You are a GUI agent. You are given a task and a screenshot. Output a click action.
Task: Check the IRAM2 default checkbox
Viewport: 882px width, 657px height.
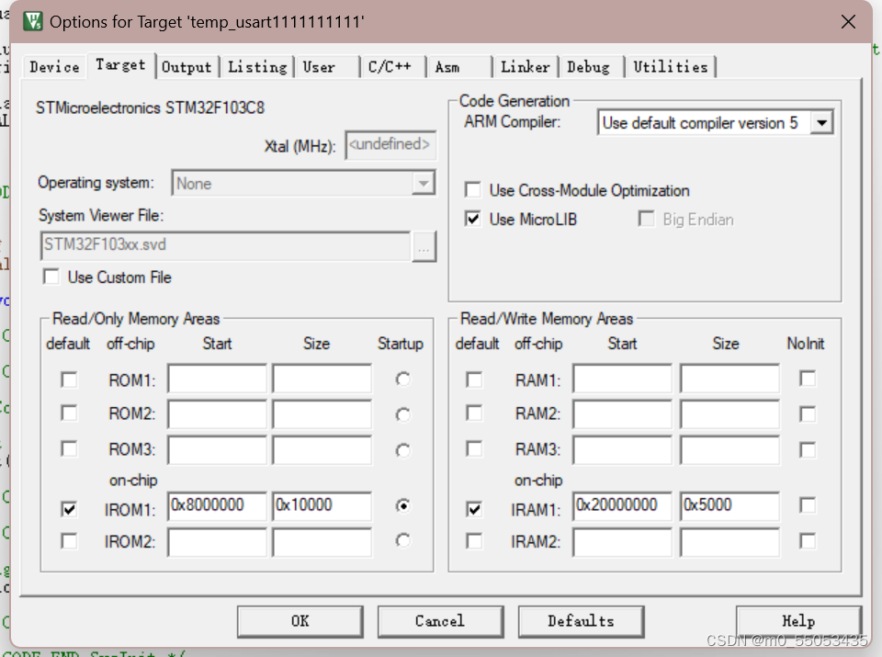point(474,541)
